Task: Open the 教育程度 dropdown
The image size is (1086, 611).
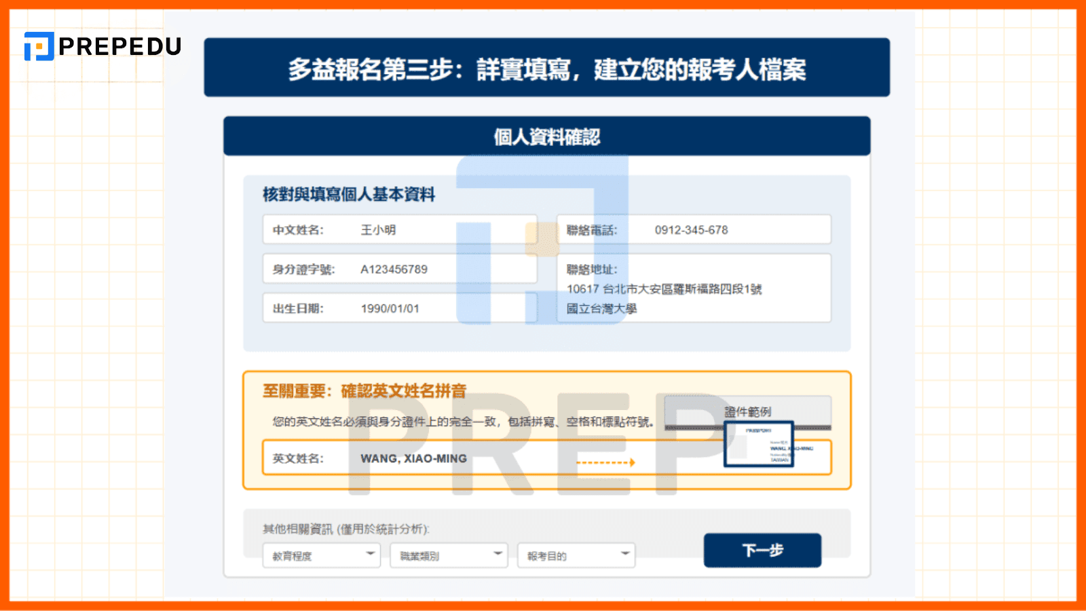Action: (321, 555)
